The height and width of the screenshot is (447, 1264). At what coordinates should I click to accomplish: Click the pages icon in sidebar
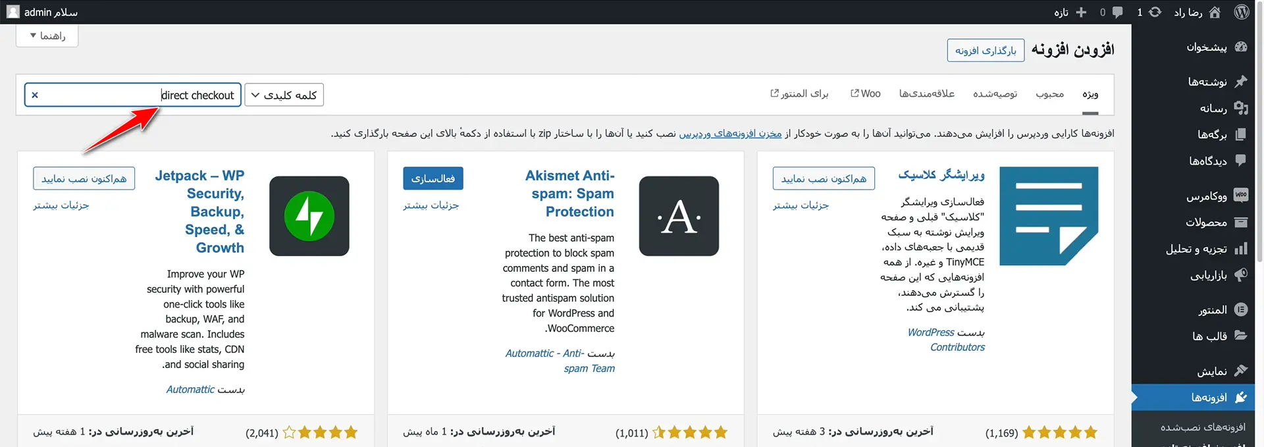pos(1241,134)
